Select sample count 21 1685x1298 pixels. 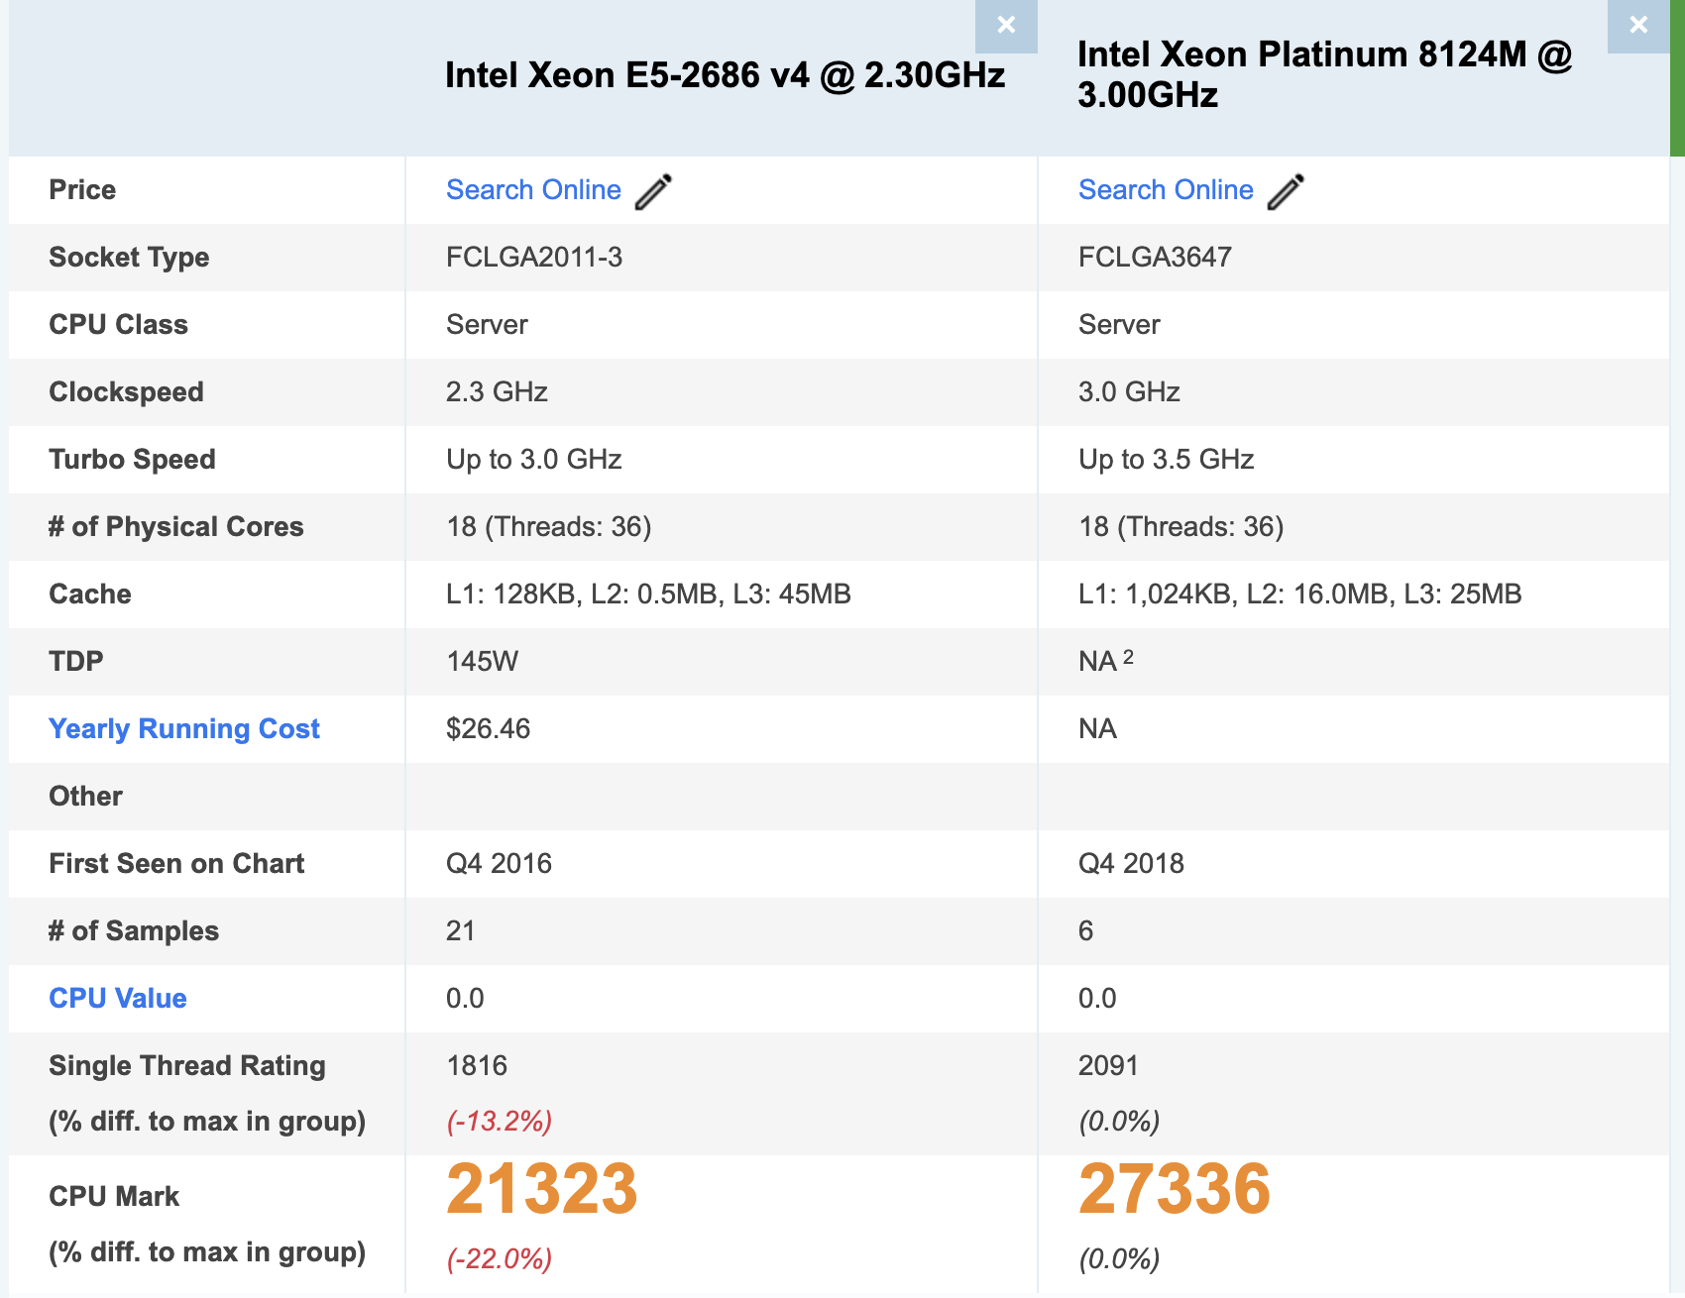pyautogui.click(x=461, y=930)
